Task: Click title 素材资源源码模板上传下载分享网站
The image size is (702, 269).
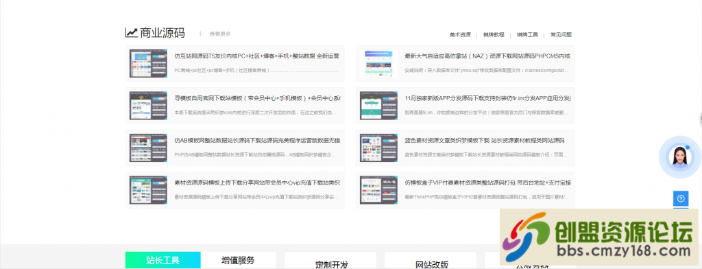Action: point(258,183)
